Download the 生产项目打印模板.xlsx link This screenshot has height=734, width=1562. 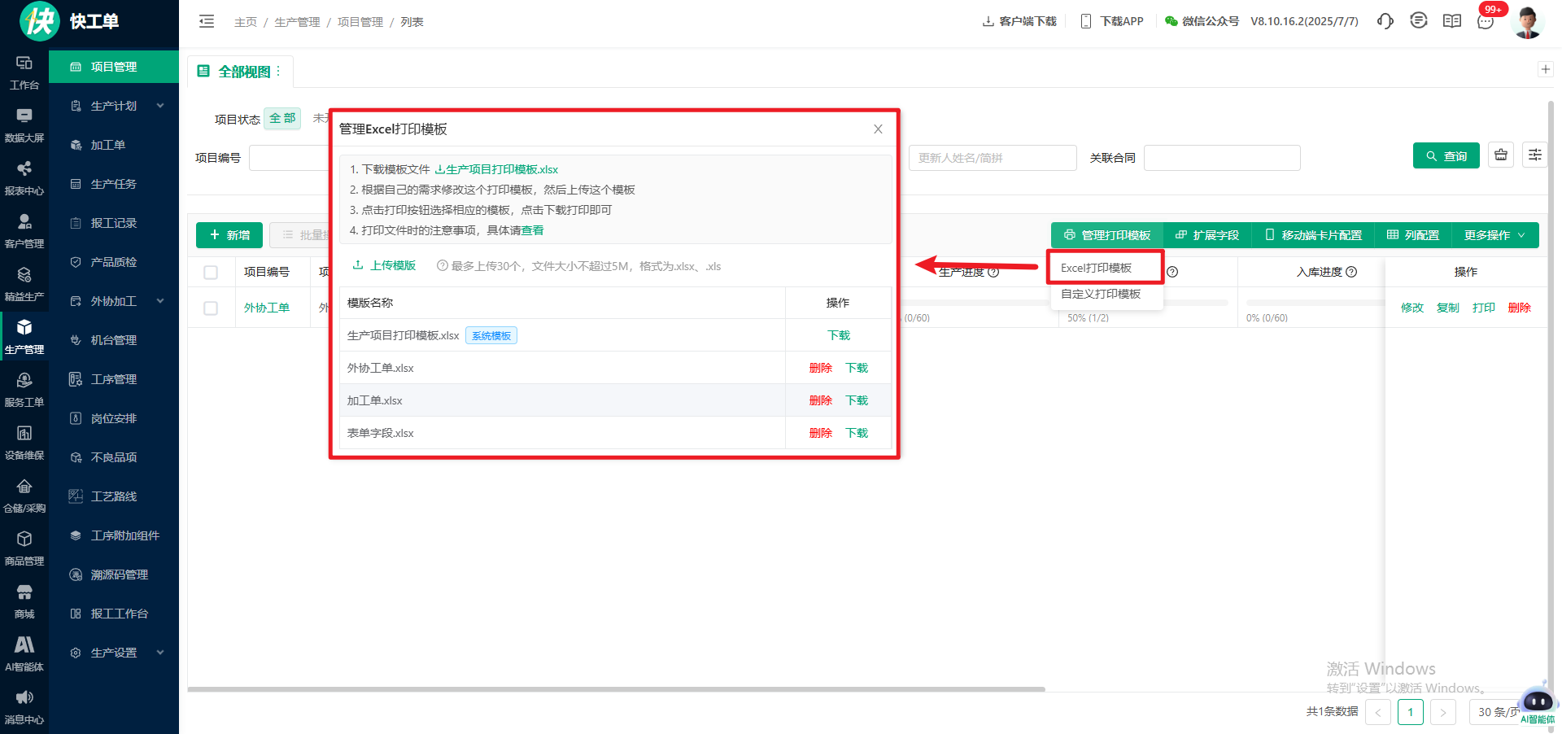pyautogui.click(x=497, y=169)
